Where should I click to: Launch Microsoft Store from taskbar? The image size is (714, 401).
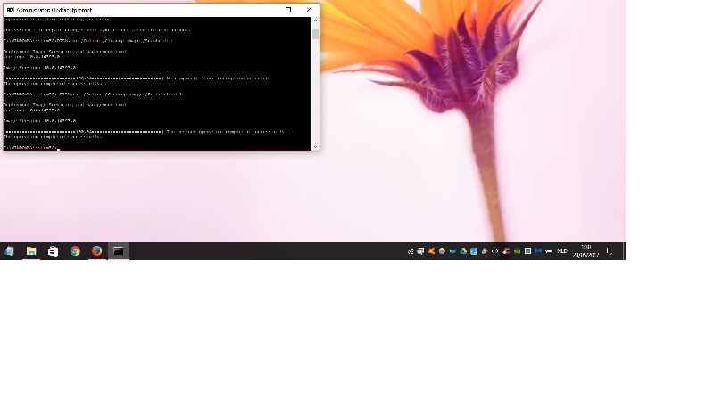point(53,251)
